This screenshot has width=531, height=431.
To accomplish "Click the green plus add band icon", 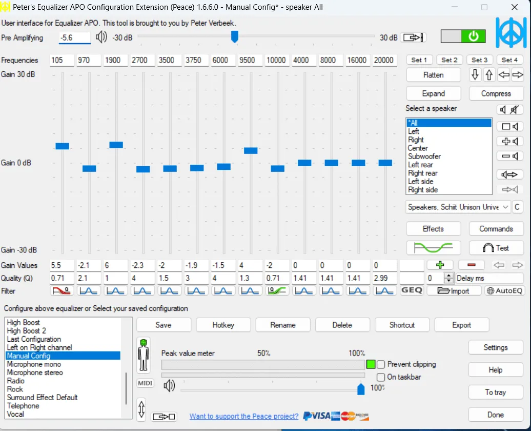I will pyautogui.click(x=440, y=265).
